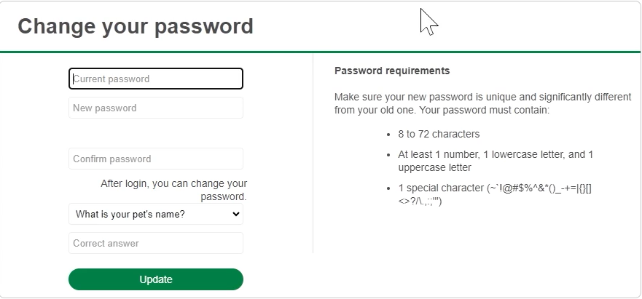The width and height of the screenshot is (642, 299).
Task: Click the Correct answer text field
Action: coord(156,243)
